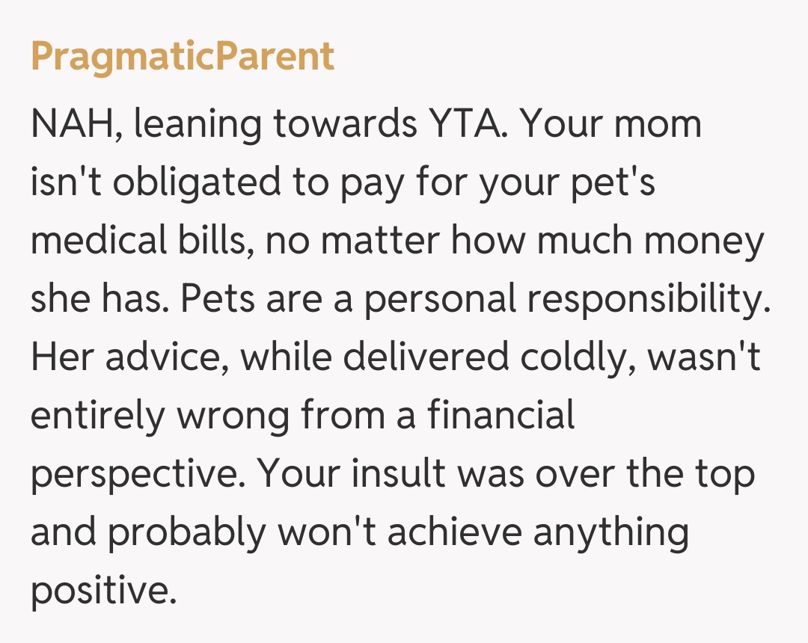Click the word "financial" in the comment
The width and height of the screenshot is (808, 643).
point(501,416)
